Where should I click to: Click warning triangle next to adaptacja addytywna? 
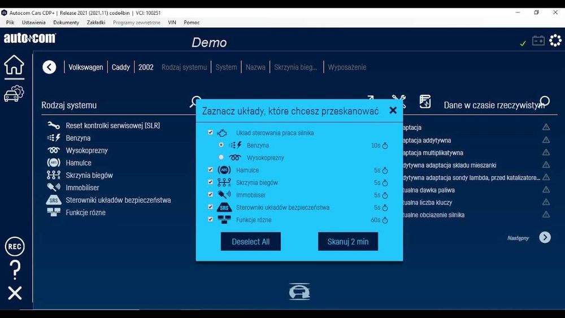click(546, 140)
